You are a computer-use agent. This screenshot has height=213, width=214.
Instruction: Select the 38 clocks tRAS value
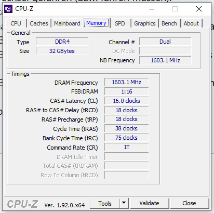[127, 128]
